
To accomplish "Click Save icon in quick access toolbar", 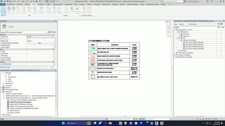I will [8, 1].
